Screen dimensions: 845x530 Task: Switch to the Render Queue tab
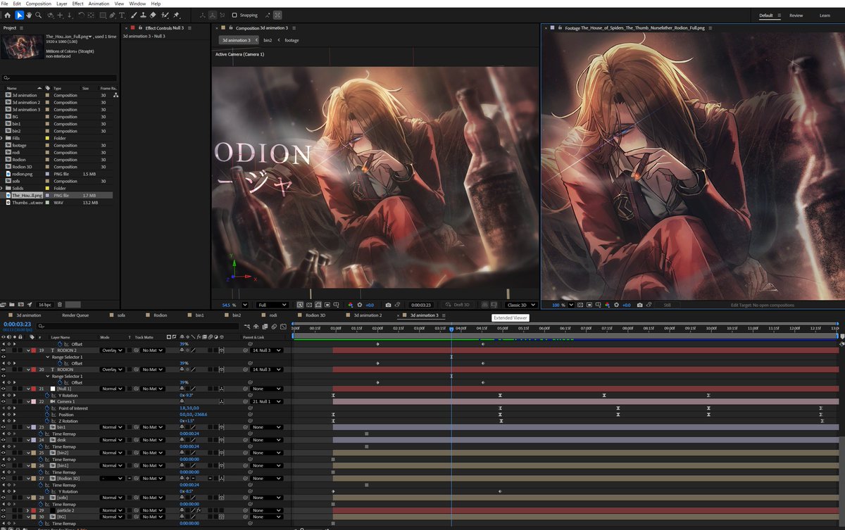pos(75,315)
